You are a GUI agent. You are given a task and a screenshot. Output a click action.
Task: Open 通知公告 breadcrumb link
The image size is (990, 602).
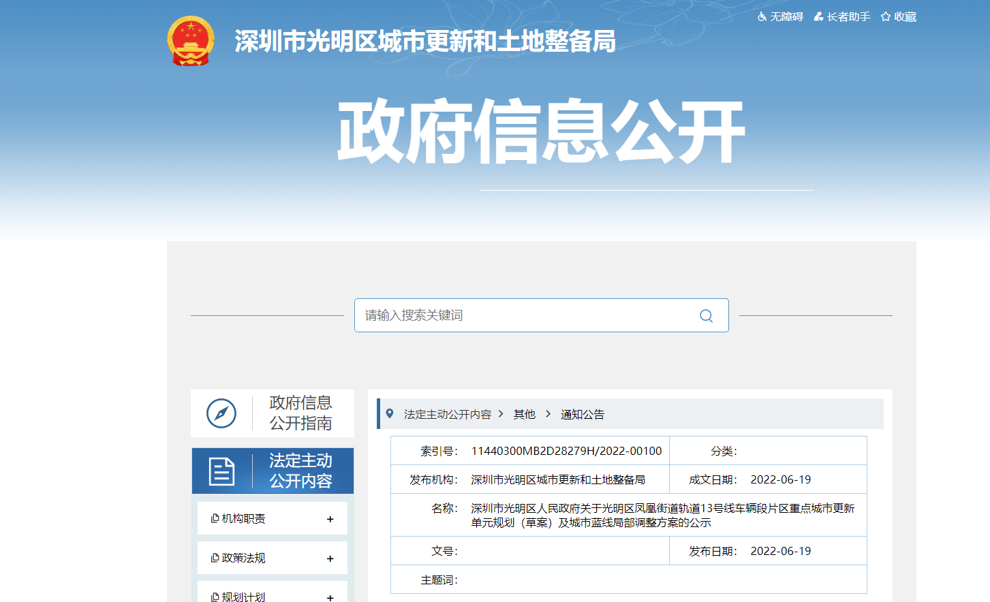582,415
